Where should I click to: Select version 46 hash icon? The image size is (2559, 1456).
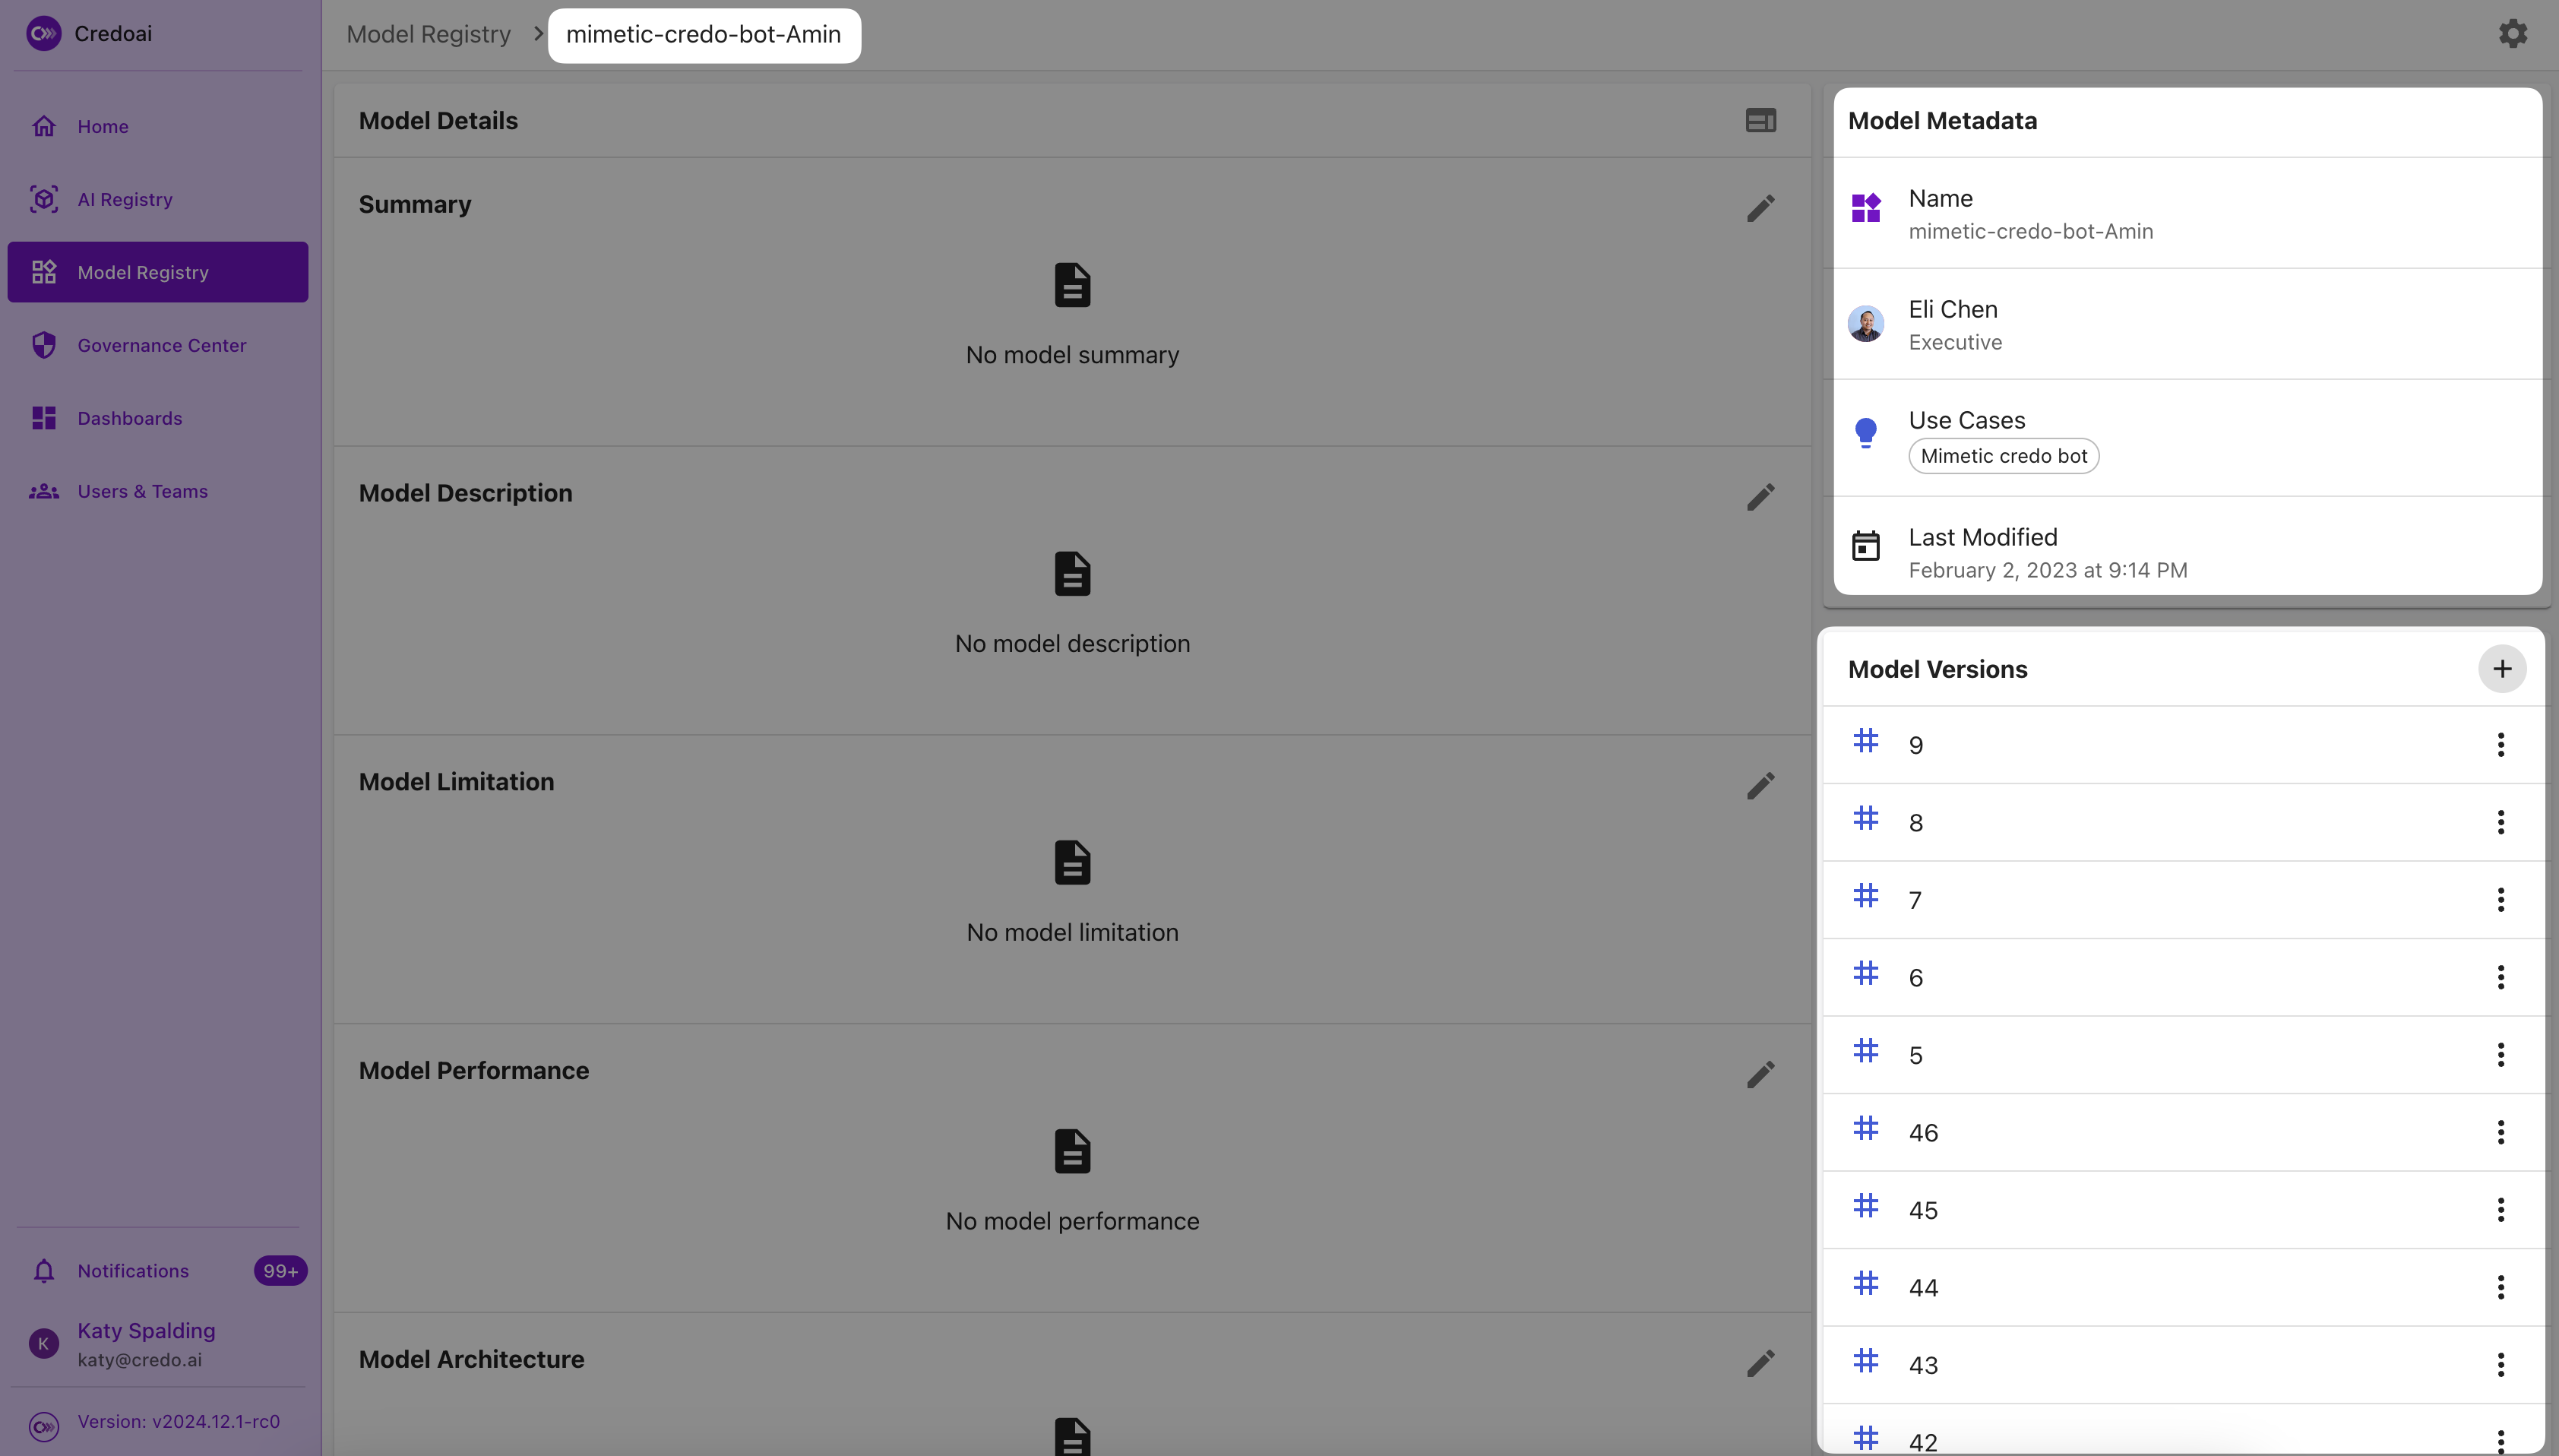coord(1865,1129)
